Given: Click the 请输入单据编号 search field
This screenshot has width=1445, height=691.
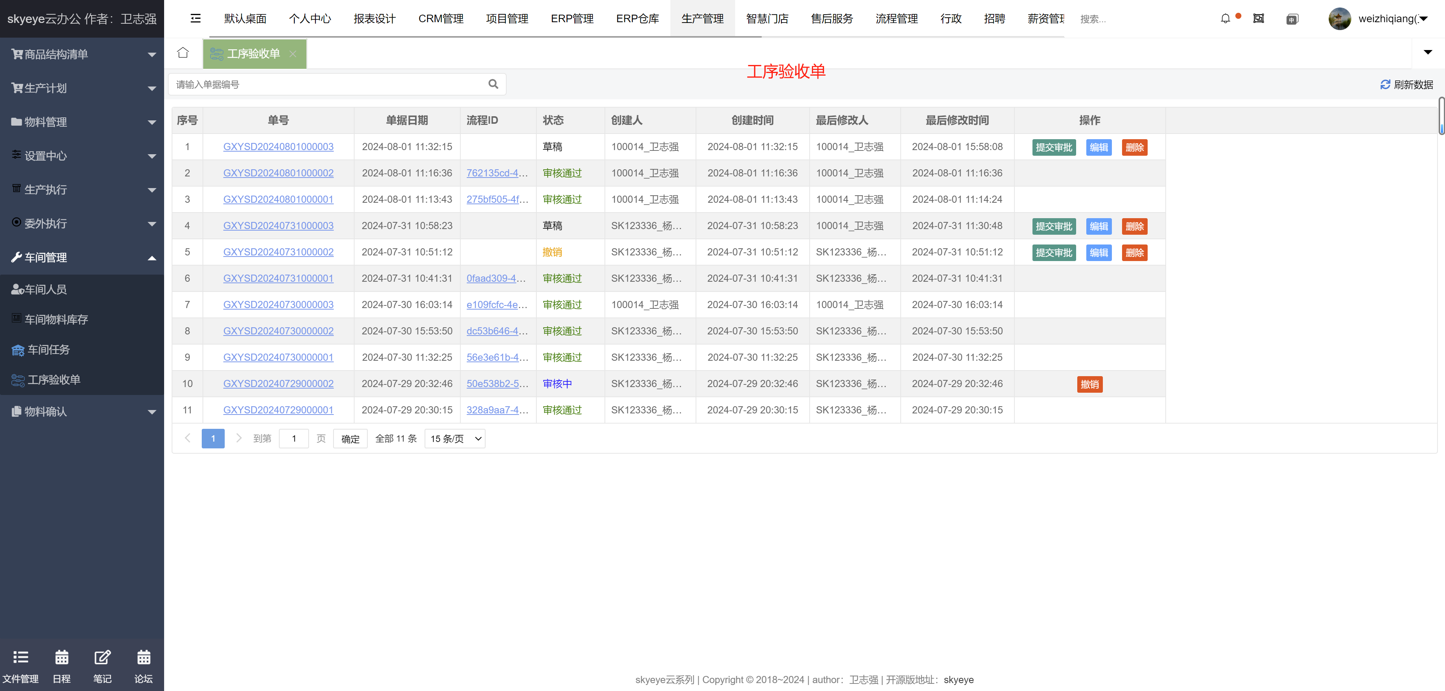Looking at the screenshot, I should coord(328,84).
